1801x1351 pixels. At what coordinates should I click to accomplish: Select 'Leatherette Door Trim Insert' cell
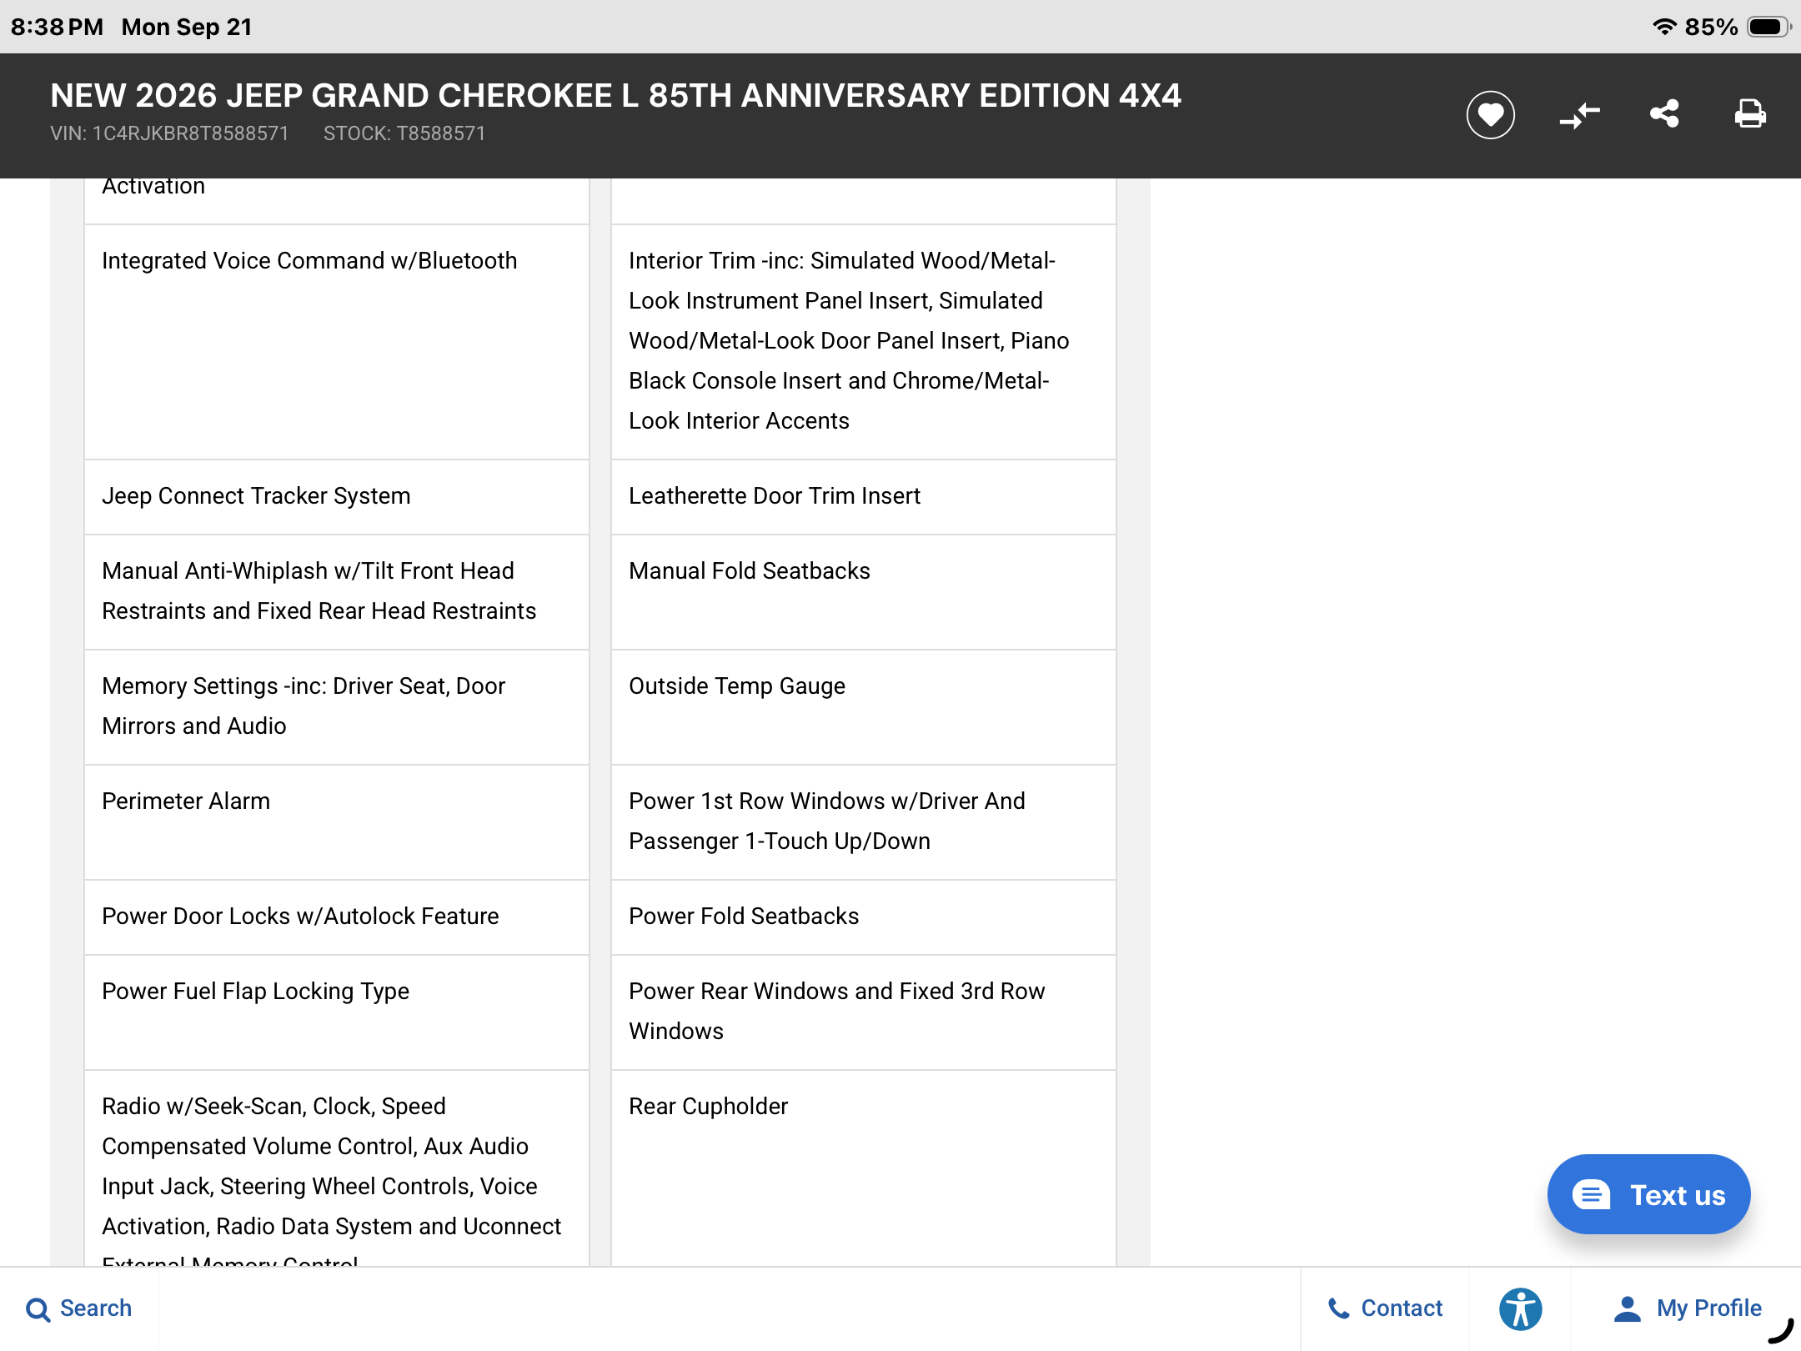point(864,497)
